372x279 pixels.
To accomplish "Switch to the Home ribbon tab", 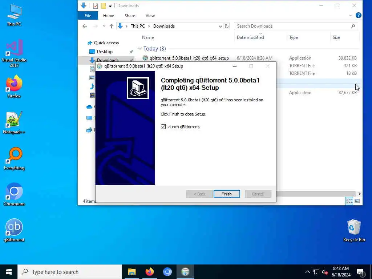I will pos(108,16).
